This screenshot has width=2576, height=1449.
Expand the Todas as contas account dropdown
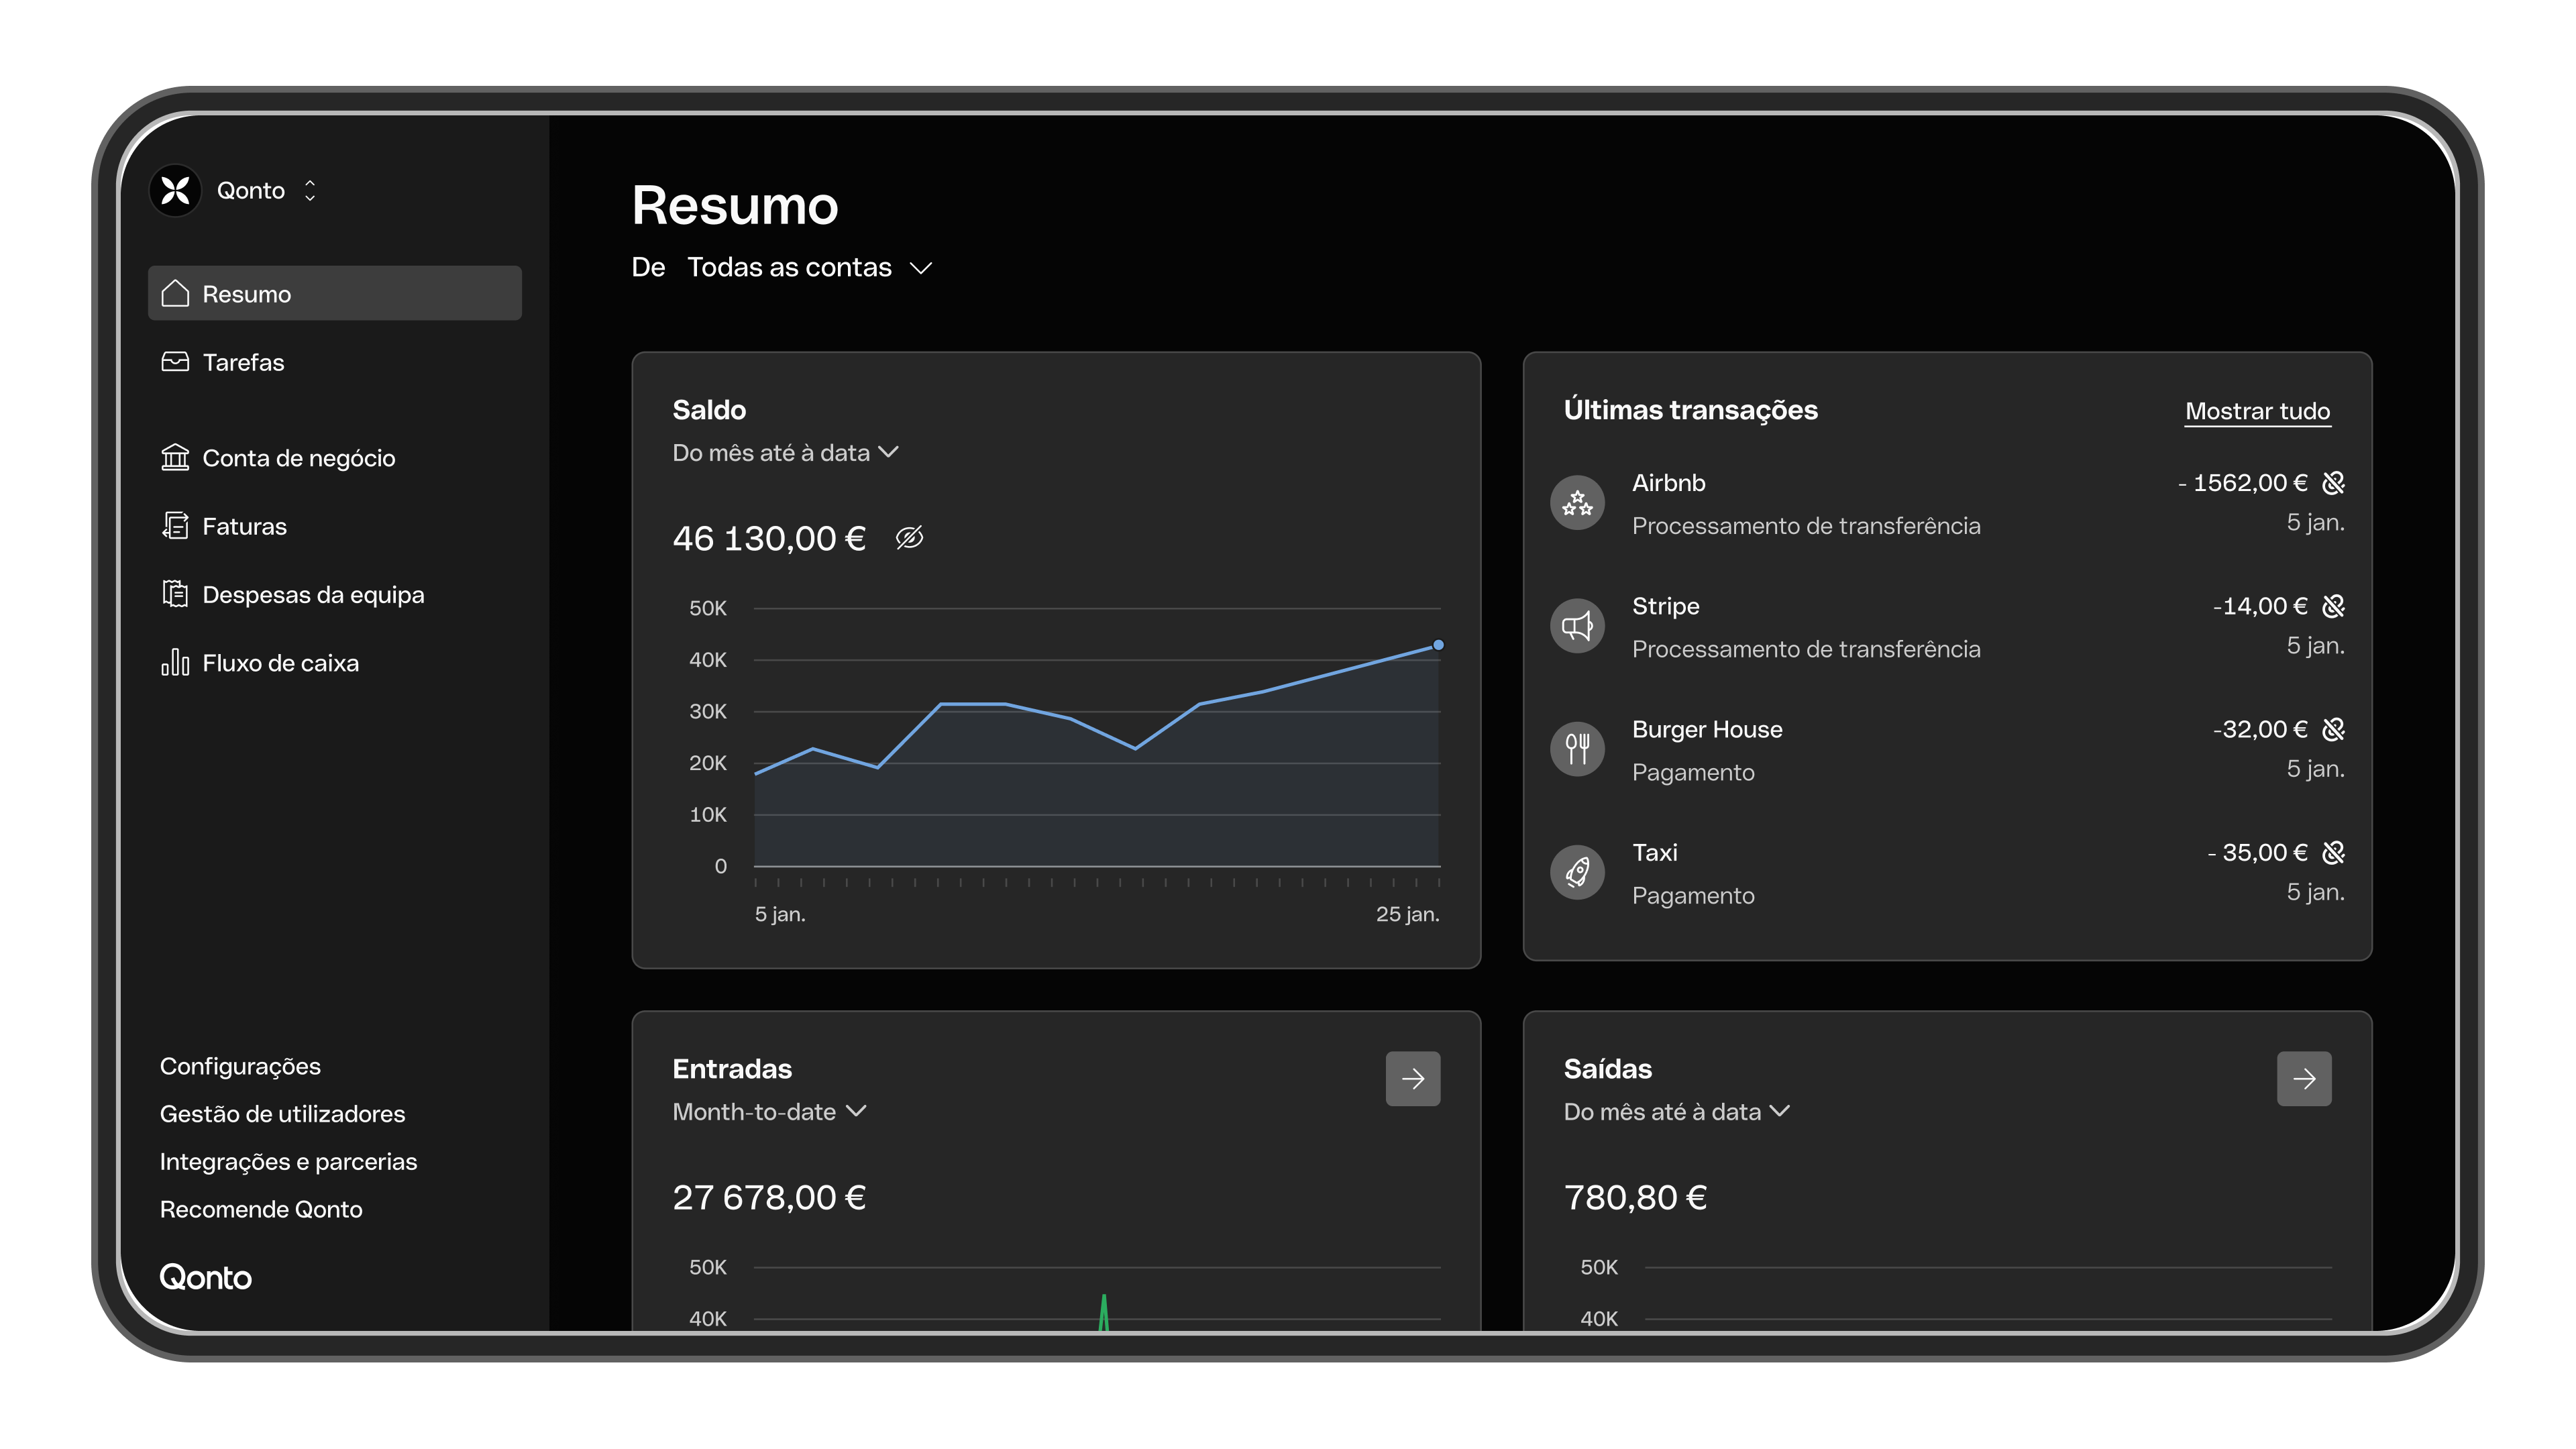[810, 267]
